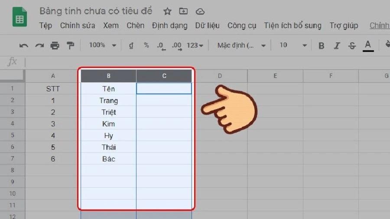The width and height of the screenshot is (390, 219).
Task: Star the untitled spreadsheet
Action: tap(167, 11)
